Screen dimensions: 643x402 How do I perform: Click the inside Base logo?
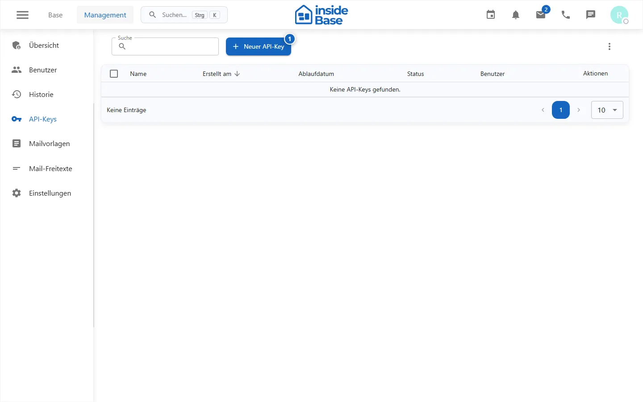tap(321, 15)
